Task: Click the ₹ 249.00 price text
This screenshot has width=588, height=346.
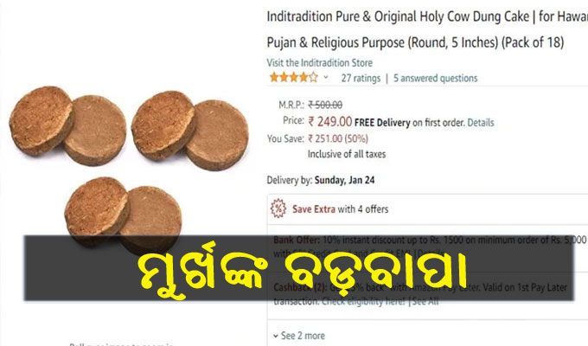Action: pos(330,122)
